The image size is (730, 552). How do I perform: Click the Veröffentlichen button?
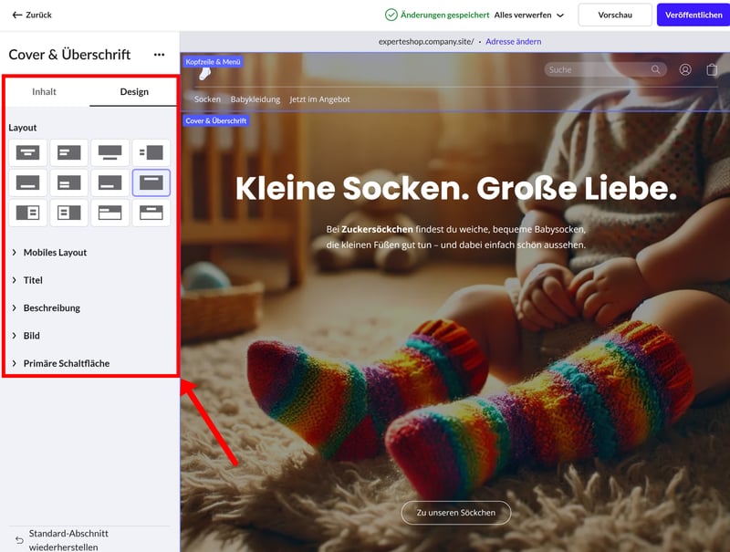click(693, 15)
